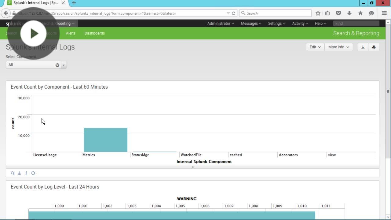Screen dimensions: 391x220
Task: Click the cached axis label
Action: pos(236,155)
